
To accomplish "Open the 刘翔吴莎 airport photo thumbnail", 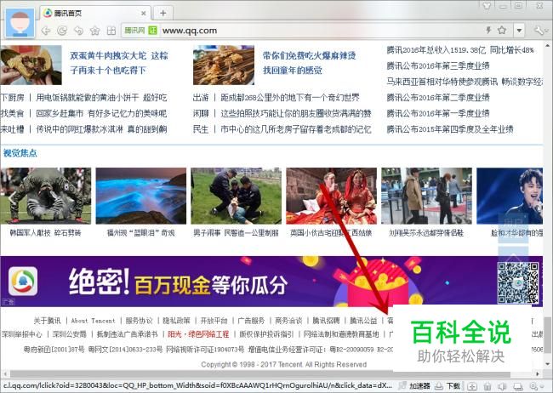I will [x=426, y=196].
